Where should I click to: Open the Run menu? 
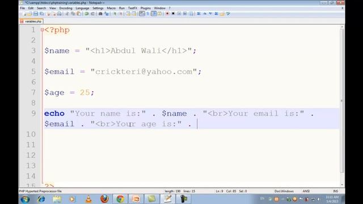pos(122,8)
